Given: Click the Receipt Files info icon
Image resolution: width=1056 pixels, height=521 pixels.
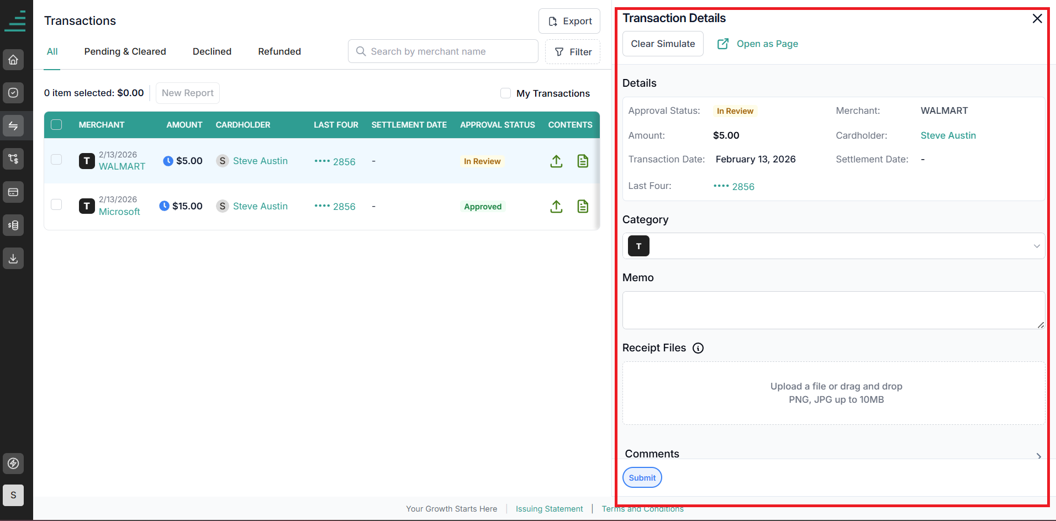Looking at the screenshot, I should click(x=698, y=348).
